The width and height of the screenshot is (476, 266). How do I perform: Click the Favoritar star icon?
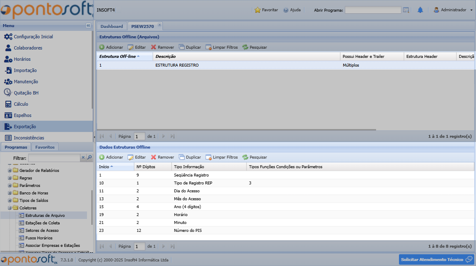[x=257, y=10]
